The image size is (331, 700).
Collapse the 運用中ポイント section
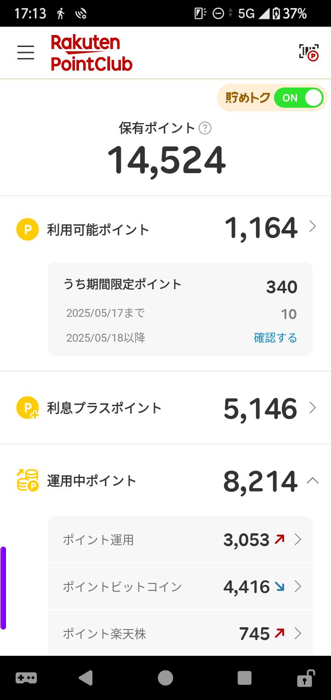(313, 480)
